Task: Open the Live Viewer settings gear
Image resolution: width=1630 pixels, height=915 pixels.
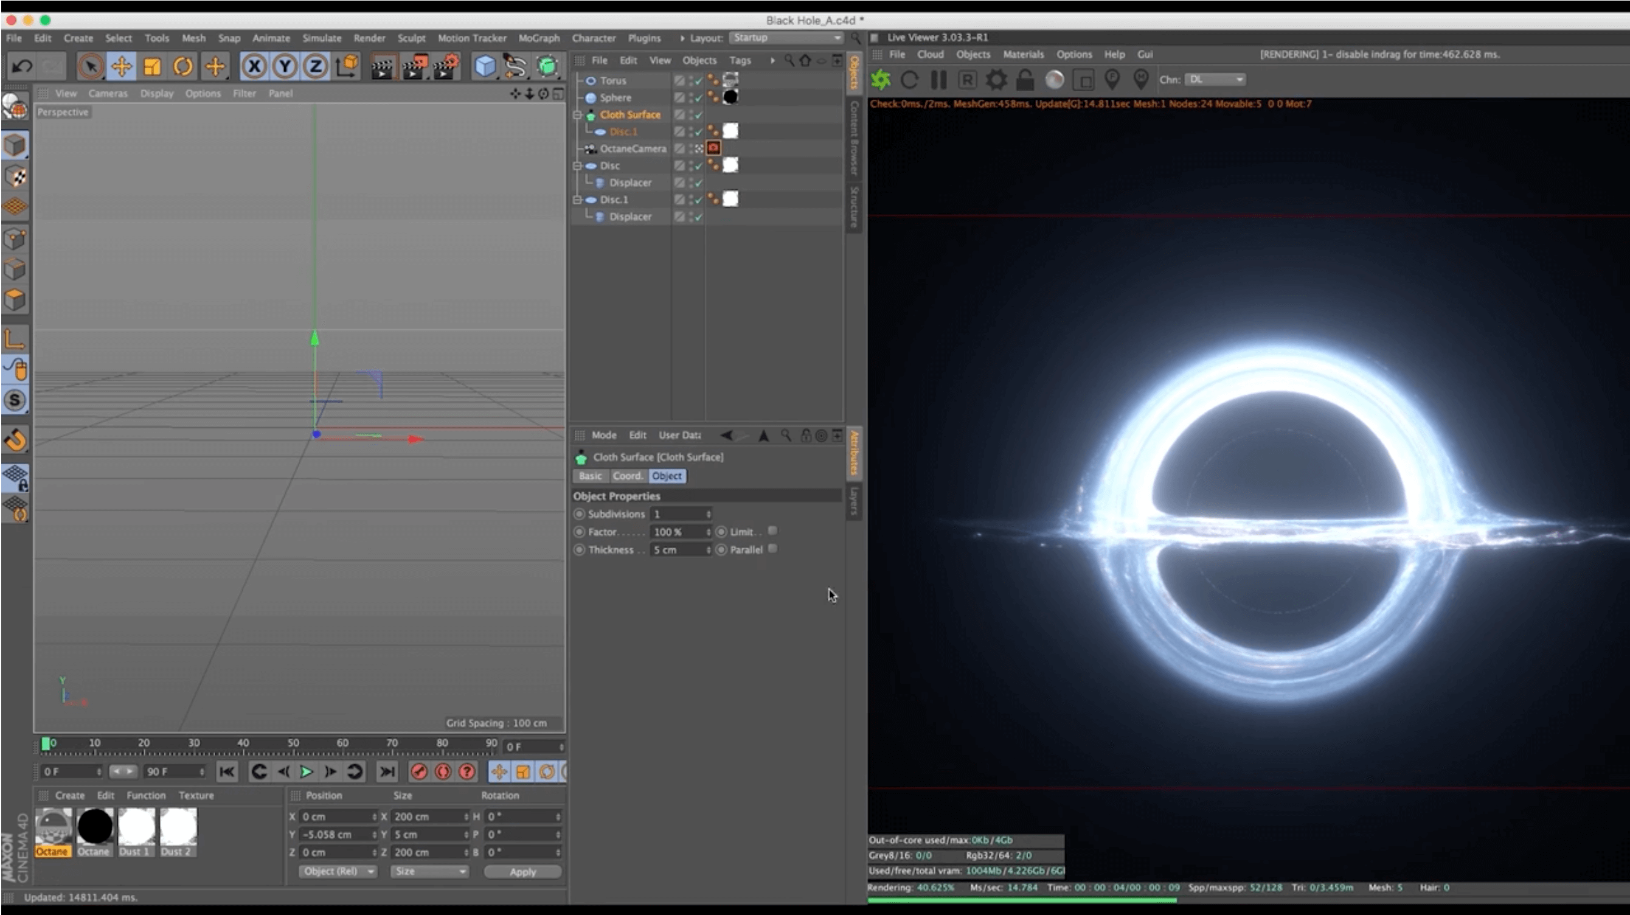Action: point(996,80)
